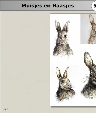Click the left ear of the front-facing rabbit

click(58, 25)
